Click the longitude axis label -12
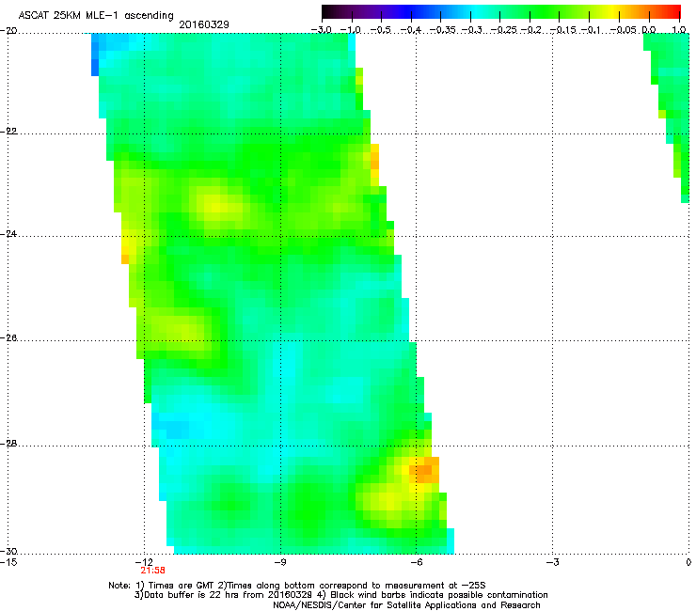The image size is (696, 611). click(144, 562)
